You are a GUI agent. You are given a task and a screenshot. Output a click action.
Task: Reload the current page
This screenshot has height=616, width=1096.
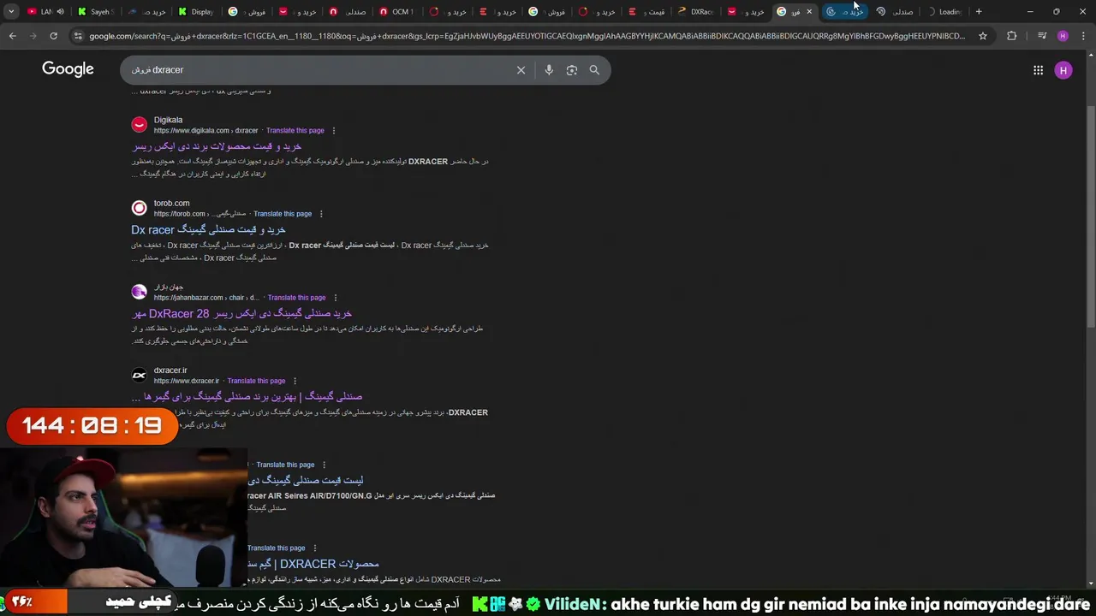coord(53,36)
